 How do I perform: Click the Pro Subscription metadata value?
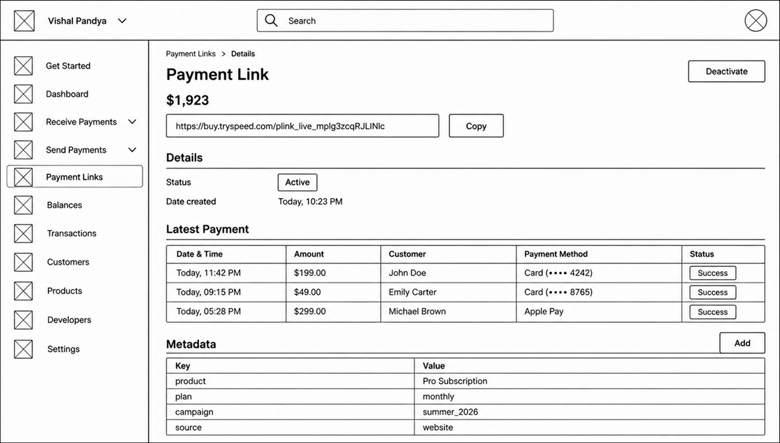coord(455,381)
